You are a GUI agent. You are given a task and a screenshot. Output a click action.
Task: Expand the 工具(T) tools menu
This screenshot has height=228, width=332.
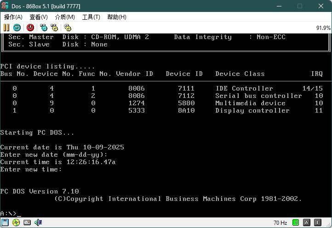(91, 17)
